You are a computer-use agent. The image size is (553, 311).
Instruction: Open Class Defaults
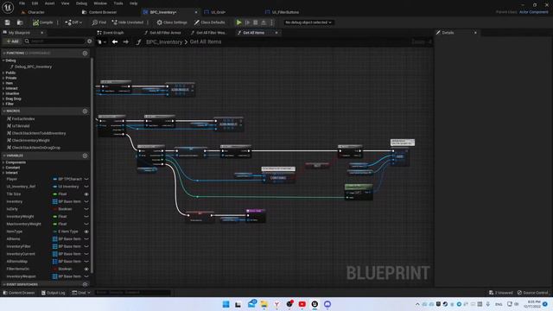pos(209,22)
